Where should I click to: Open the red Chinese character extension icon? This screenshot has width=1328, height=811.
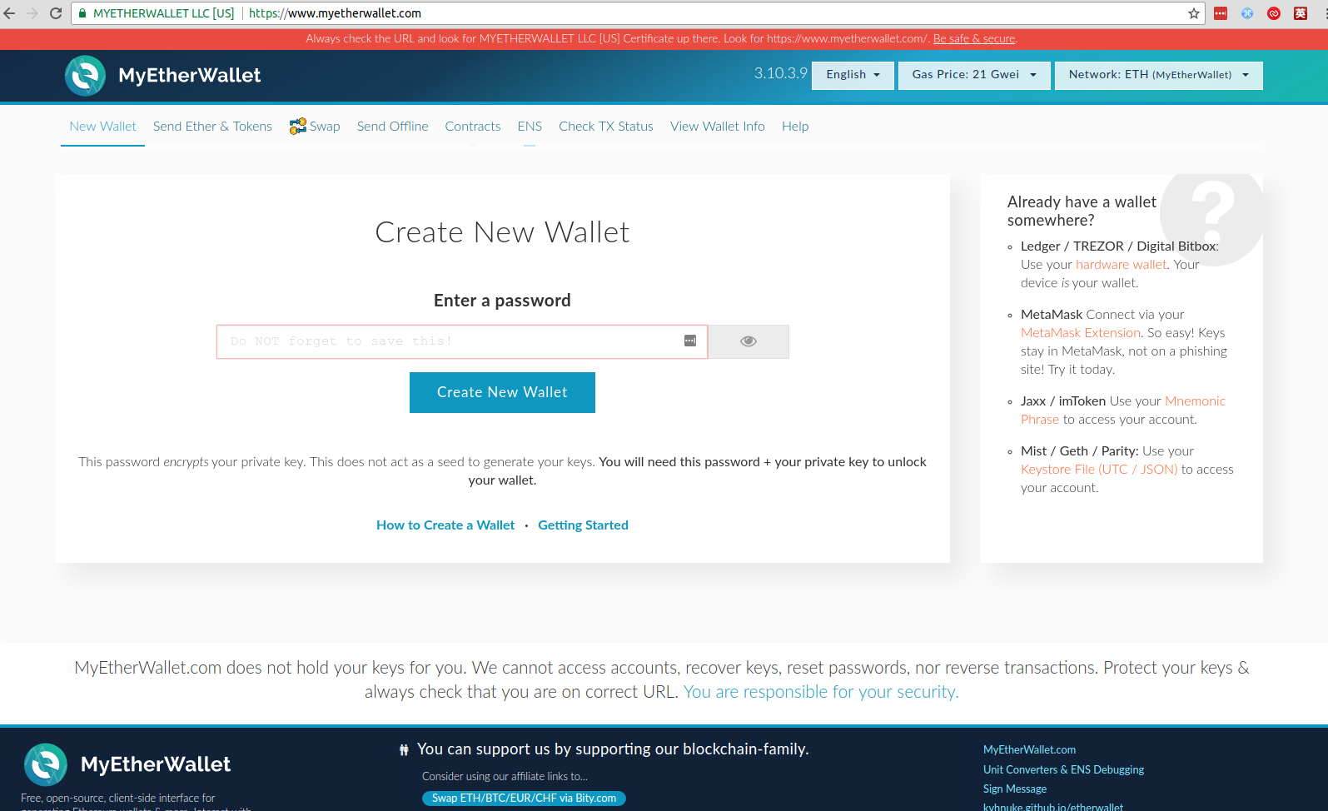pyautogui.click(x=1301, y=13)
